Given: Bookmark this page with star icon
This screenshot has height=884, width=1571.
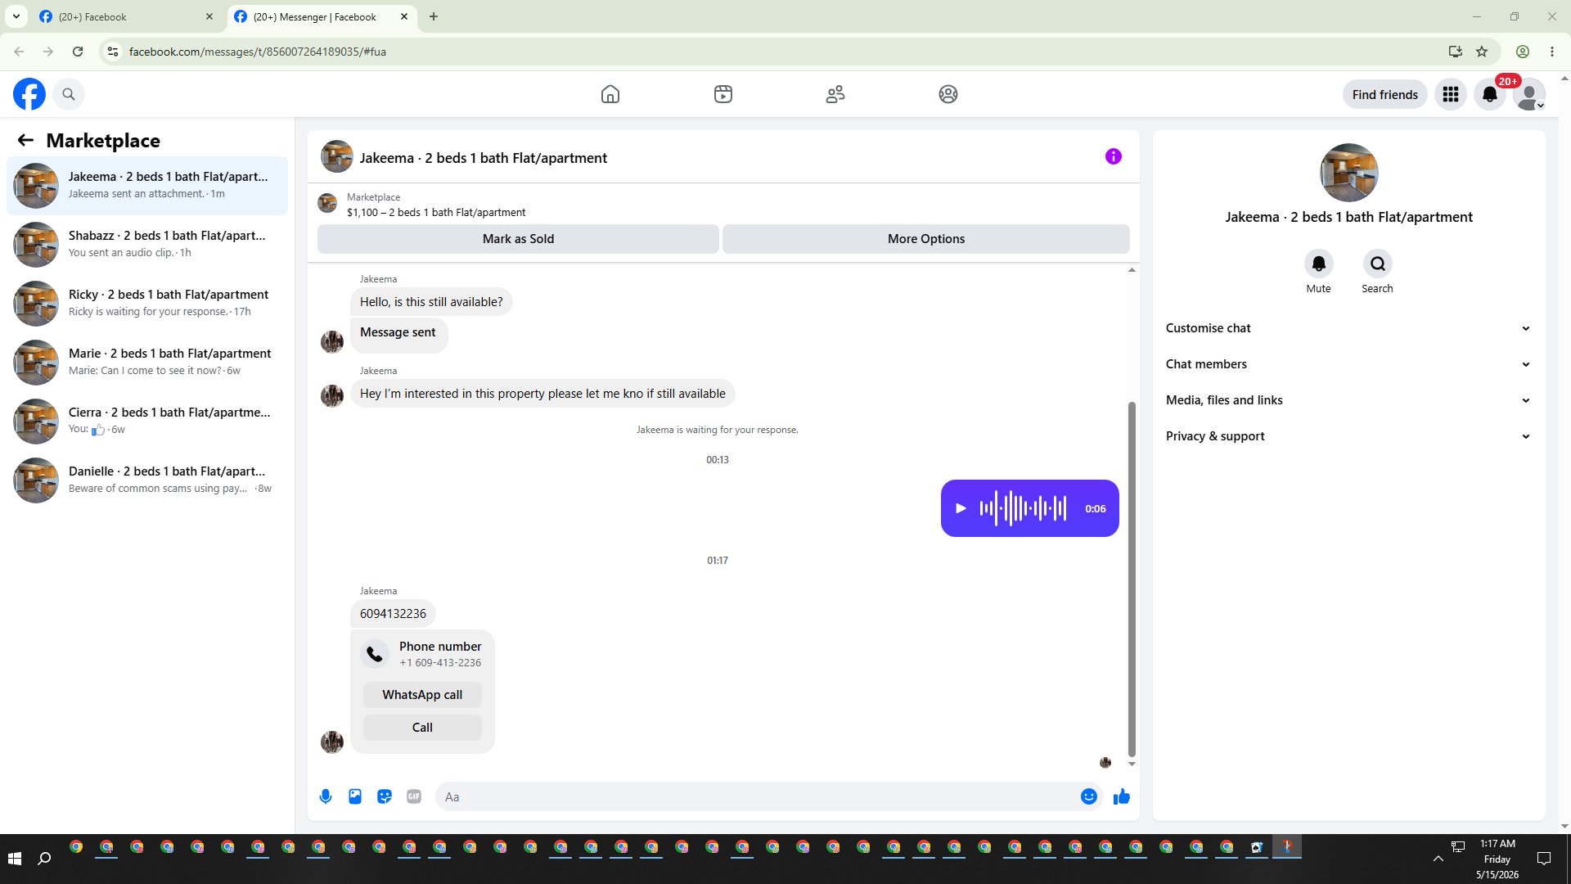Looking at the screenshot, I should 1482,52.
